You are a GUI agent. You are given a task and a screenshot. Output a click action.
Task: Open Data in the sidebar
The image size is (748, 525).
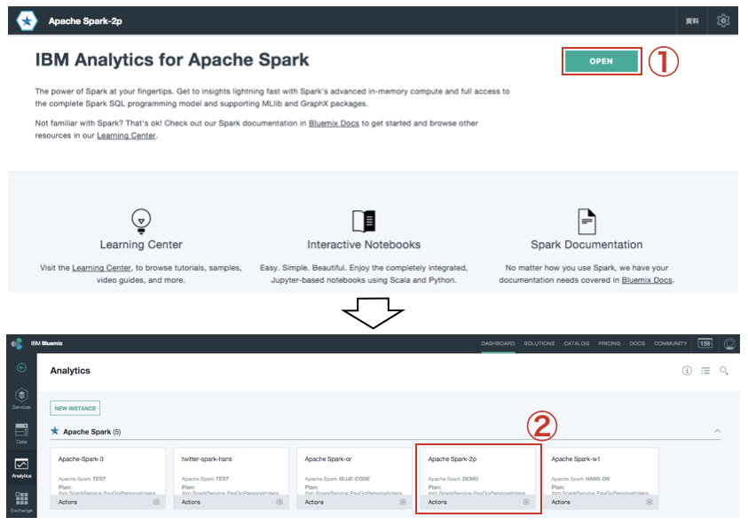tap(21, 433)
